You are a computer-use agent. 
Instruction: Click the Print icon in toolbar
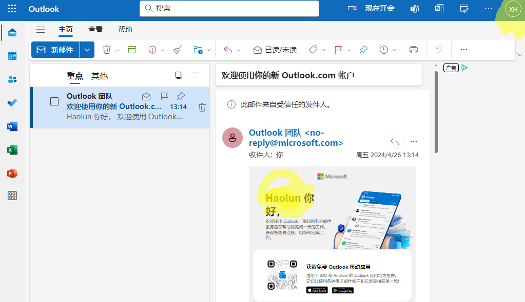click(x=414, y=50)
